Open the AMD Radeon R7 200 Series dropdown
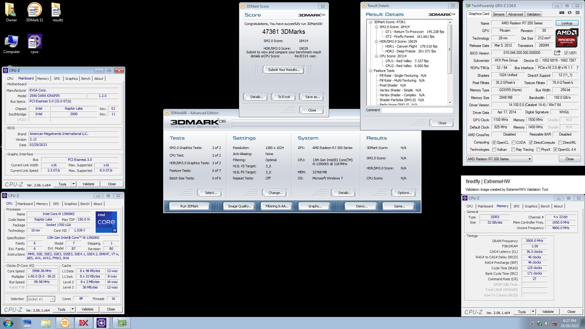585x329 pixels. pos(499,159)
